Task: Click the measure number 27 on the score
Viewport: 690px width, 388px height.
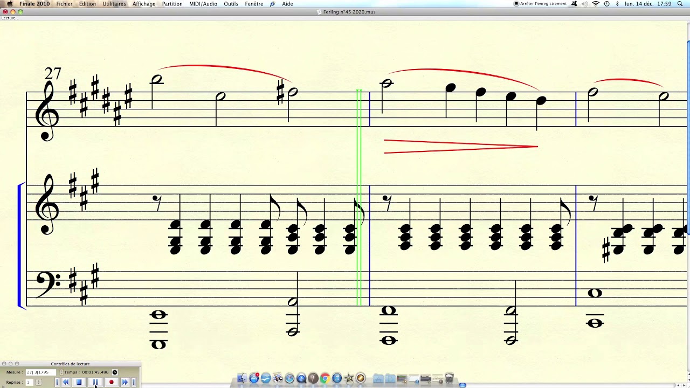Action: click(53, 73)
